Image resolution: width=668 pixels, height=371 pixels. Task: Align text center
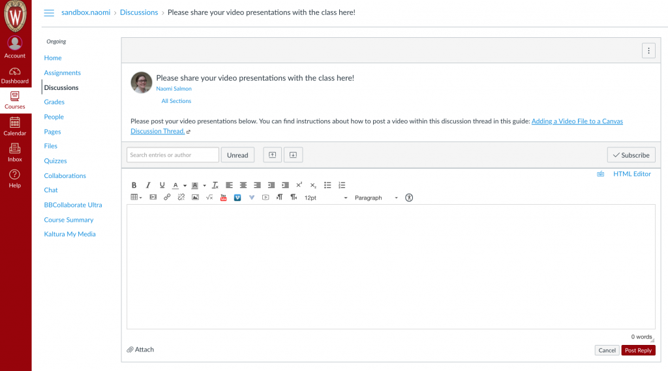click(x=243, y=185)
